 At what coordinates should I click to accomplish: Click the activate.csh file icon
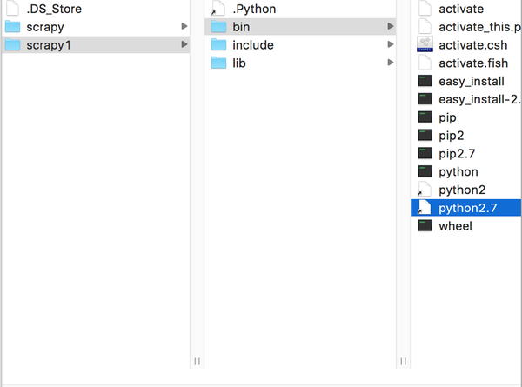pyautogui.click(x=425, y=45)
